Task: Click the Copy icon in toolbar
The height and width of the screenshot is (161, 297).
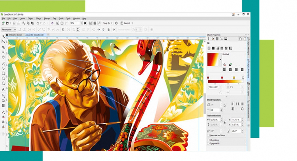Action: (x=28, y=23)
